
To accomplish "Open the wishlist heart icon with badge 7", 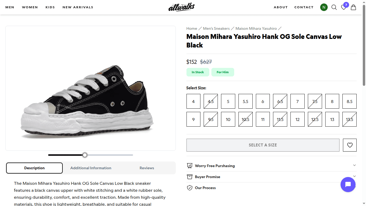I will (343, 7).
